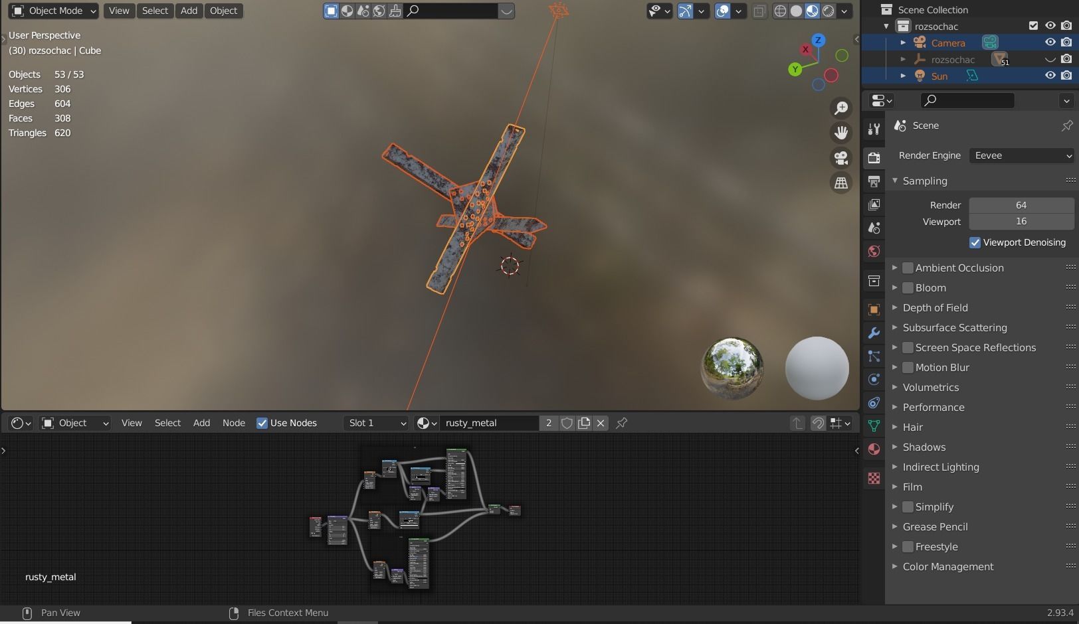Switch to rendered viewport shading
This screenshot has width=1079, height=624.
(x=829, y=11)
